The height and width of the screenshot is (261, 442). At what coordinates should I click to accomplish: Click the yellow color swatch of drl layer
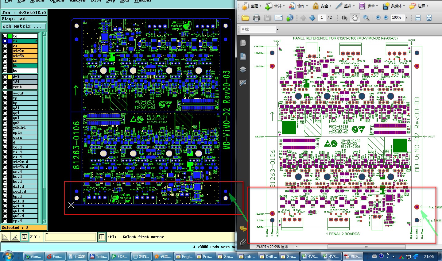10,77
